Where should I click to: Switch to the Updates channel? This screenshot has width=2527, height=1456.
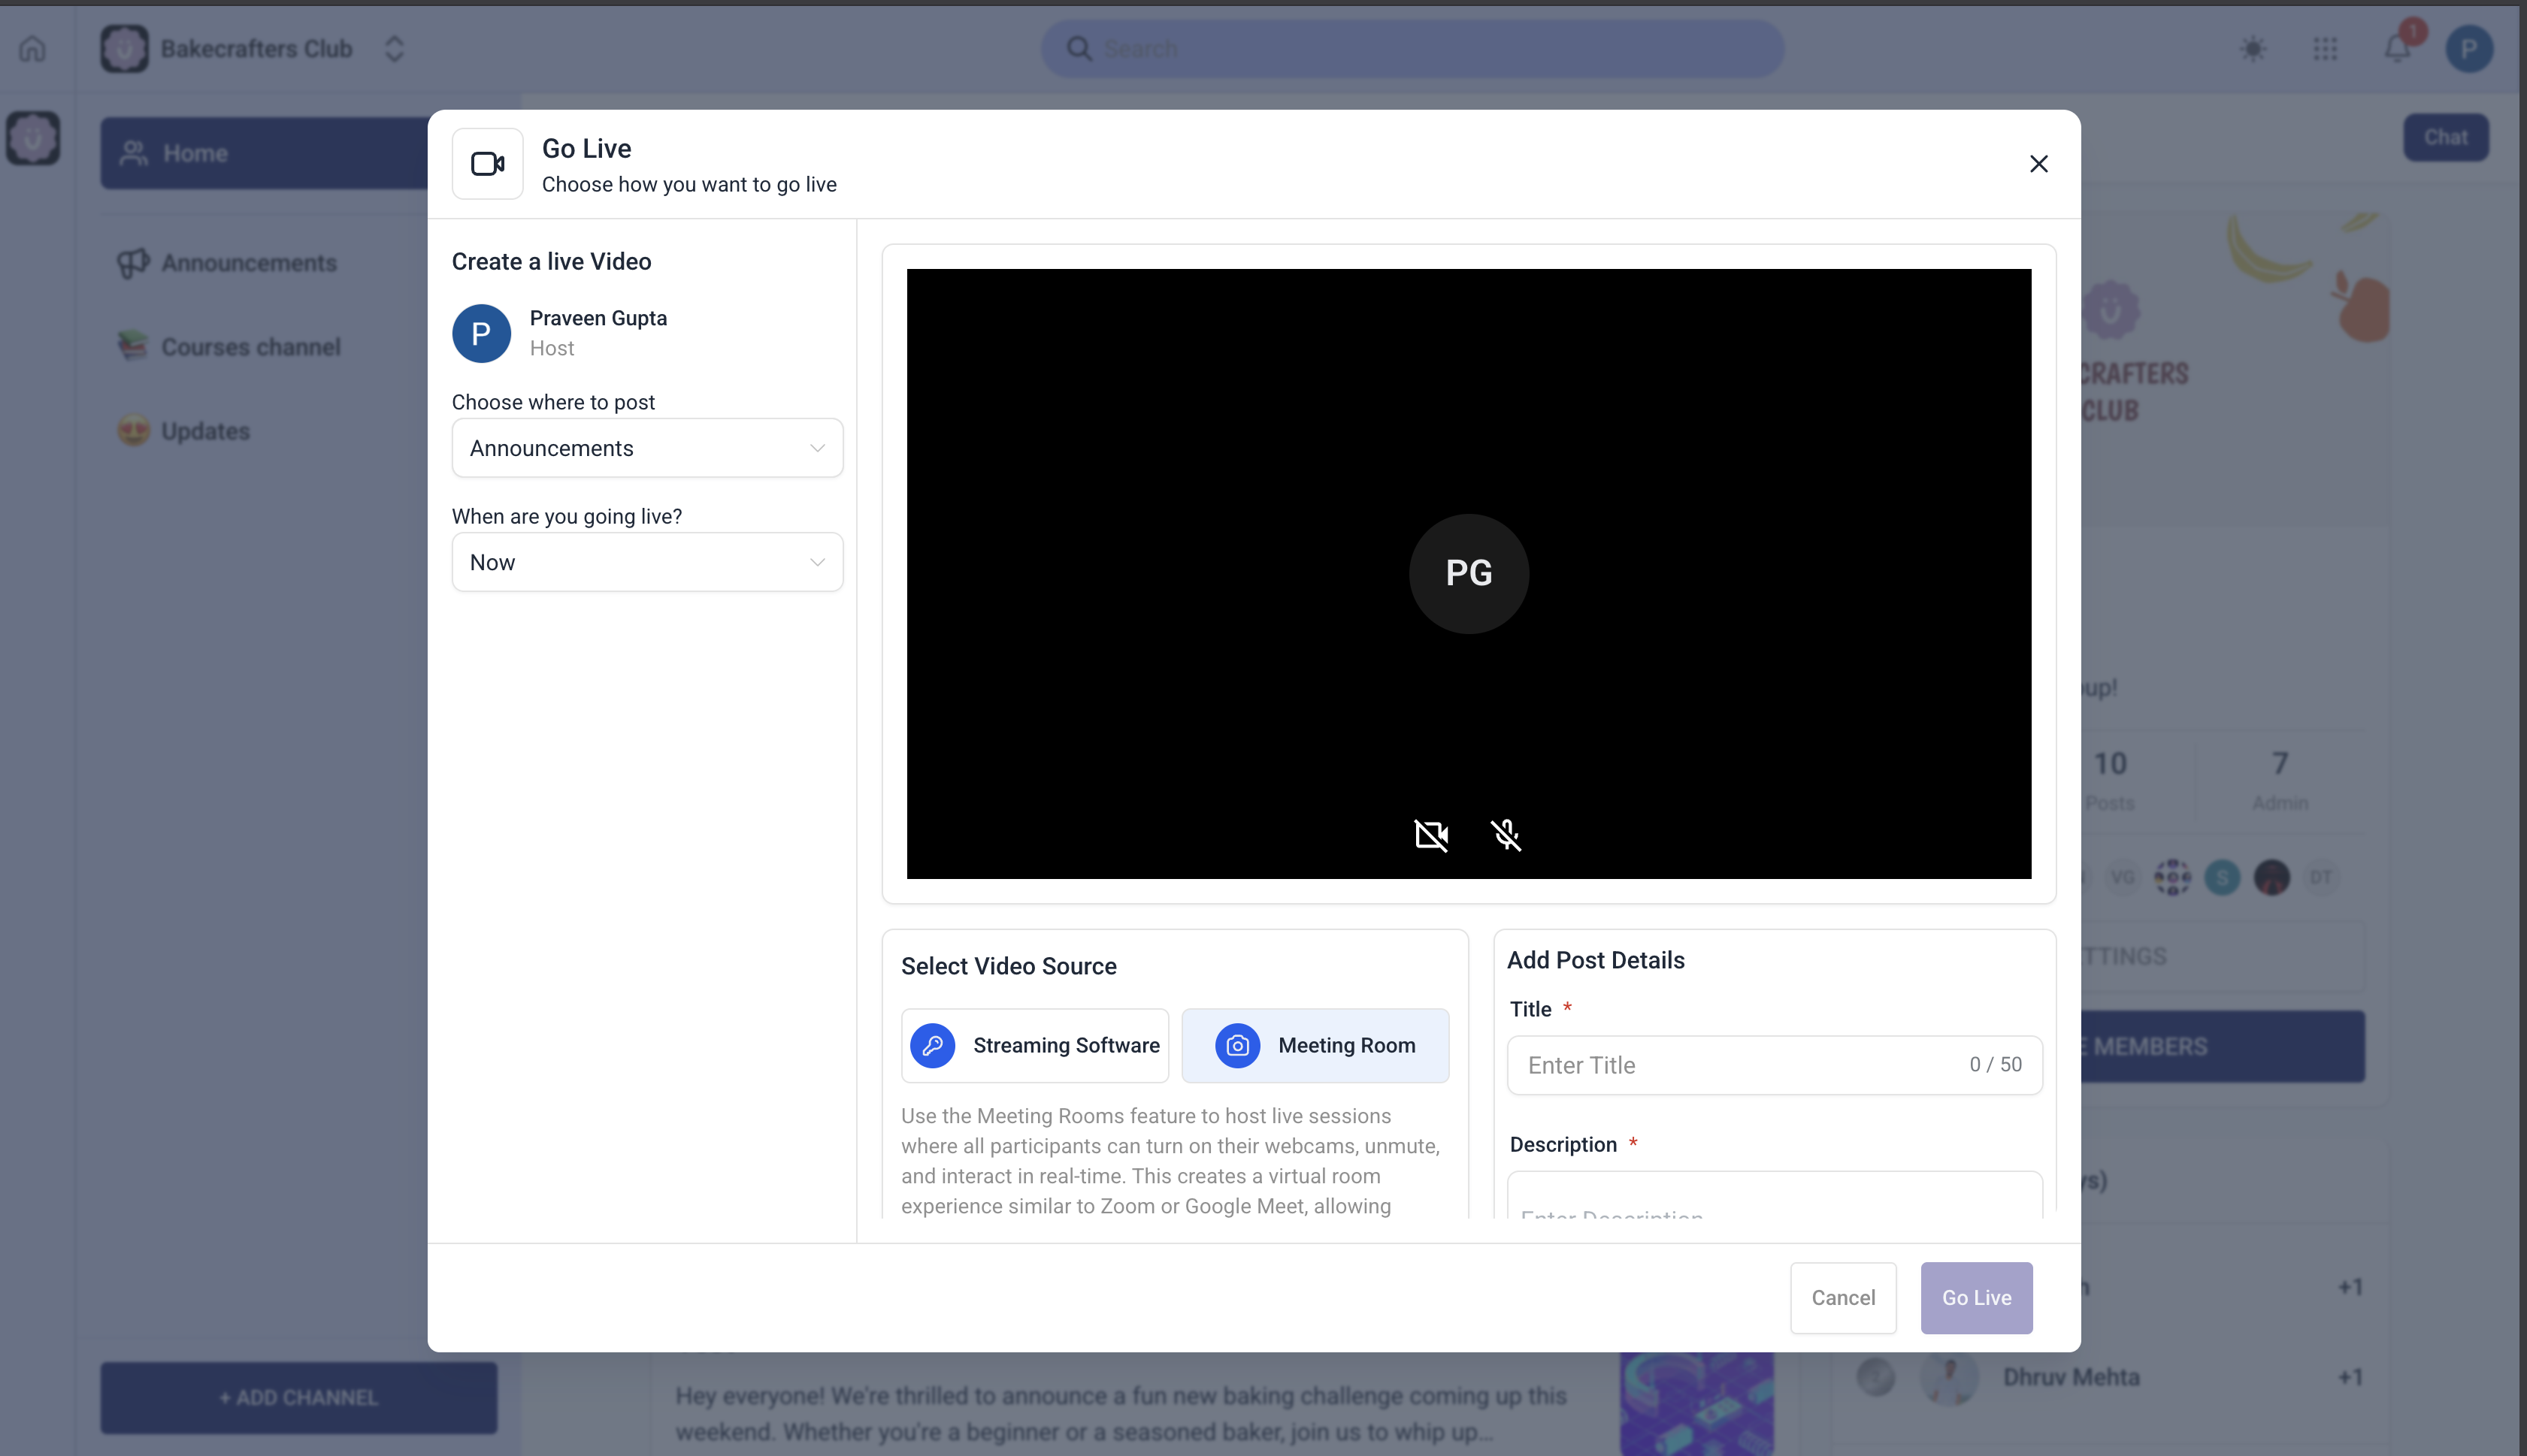204,431
